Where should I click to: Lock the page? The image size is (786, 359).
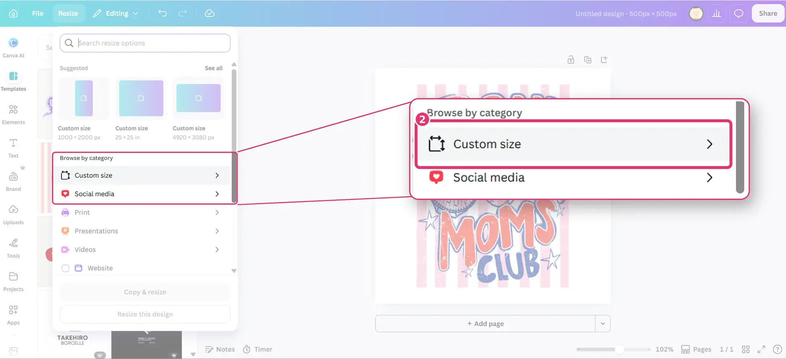(x=571, y=60)
